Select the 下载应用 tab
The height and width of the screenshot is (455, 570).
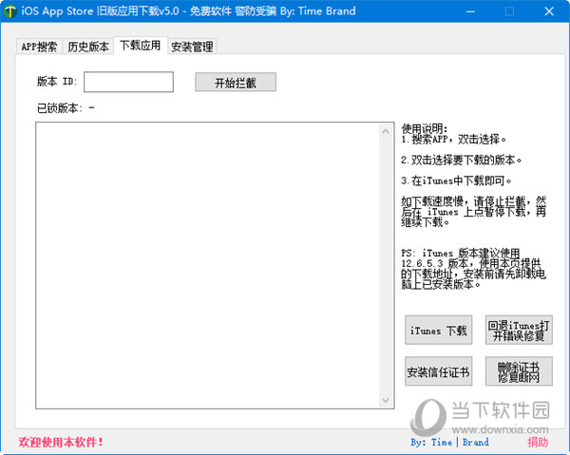pyautogui.click(x=141, y=46)
